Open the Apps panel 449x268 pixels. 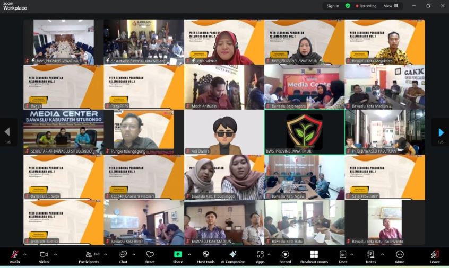tap(260, 257)
